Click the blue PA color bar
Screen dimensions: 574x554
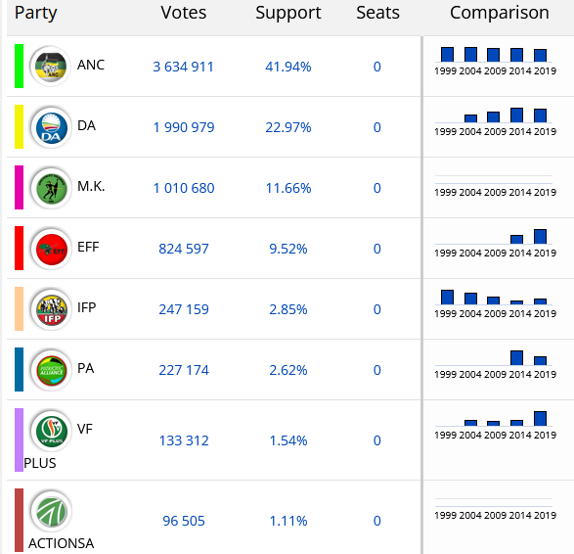click(x=19, y=370)
